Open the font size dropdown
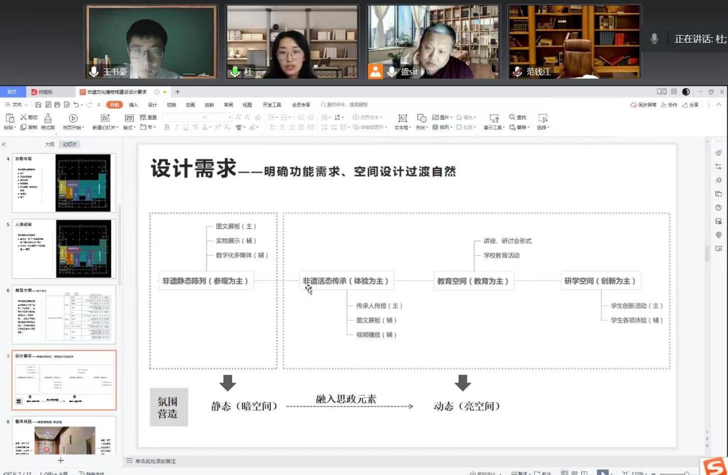Screen dimensions: 728x475 click(229, 117)
